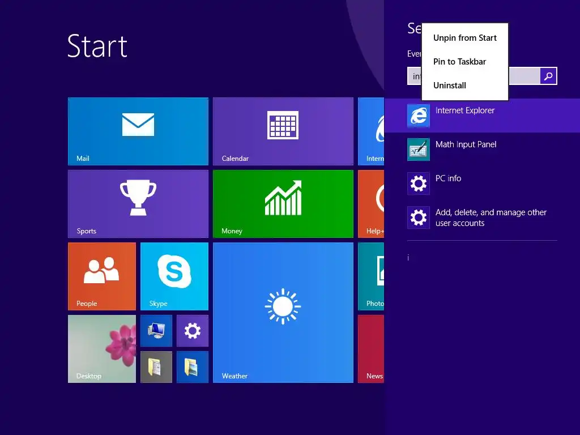Launch the Skype tile
This screenshot has height=435, width=580.
174,276
